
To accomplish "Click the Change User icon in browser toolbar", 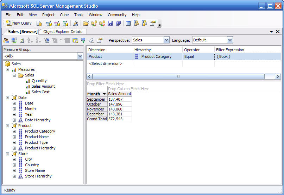I will point(6,40).
